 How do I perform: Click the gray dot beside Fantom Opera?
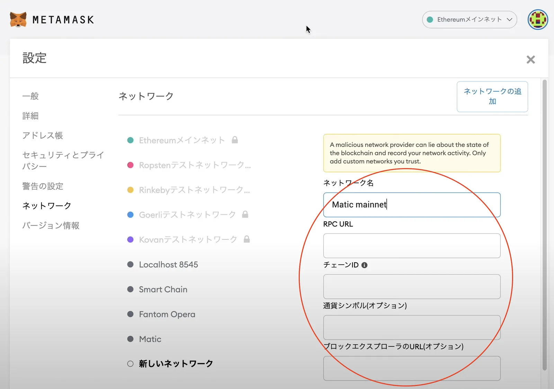pyautogui.click(x=131, y=314)
